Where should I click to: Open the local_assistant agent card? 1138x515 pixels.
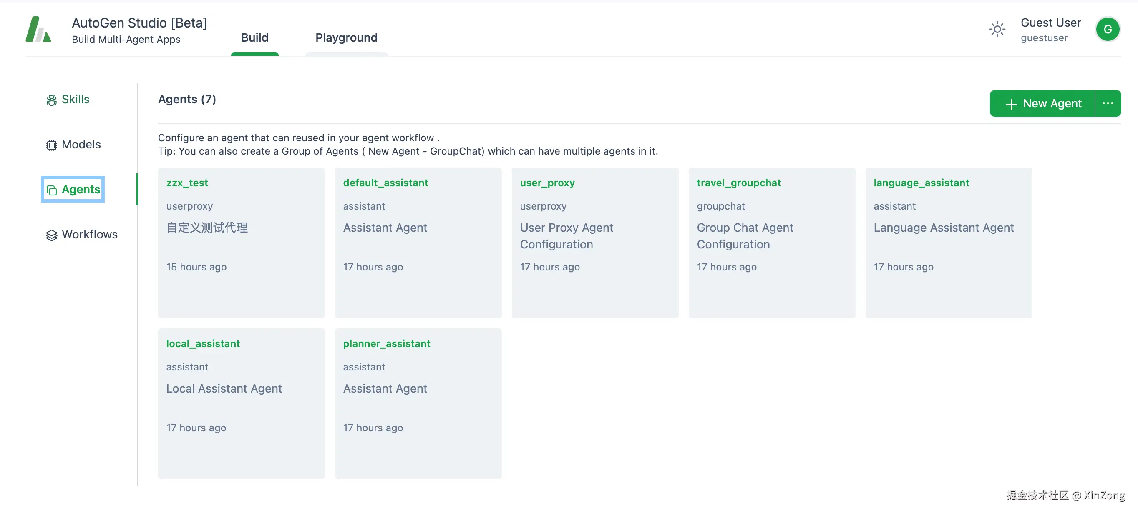tap(241, 403)
